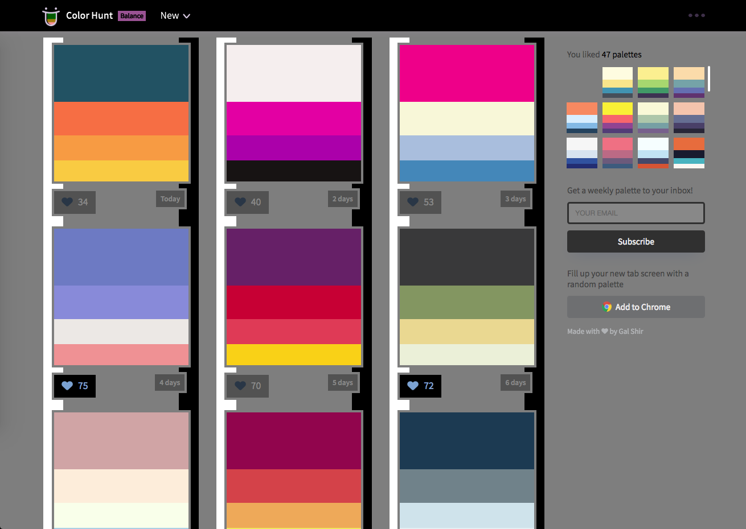Click the heart icon next to 'Made with' footer text
746x529 pixels.
pyautogui.click(x=604, y=331)
